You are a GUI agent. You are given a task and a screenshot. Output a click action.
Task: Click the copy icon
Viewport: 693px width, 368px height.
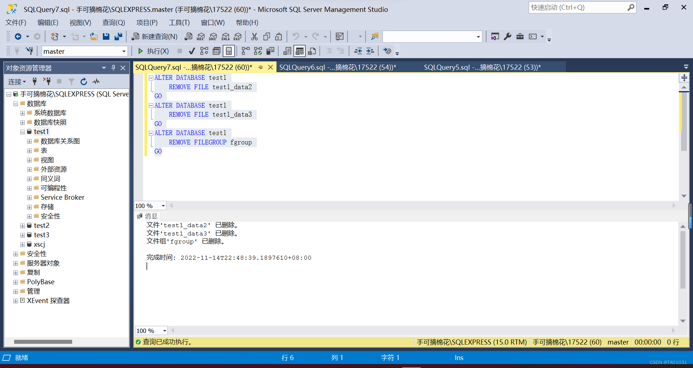pyautogui.click(x=267, y=36)
